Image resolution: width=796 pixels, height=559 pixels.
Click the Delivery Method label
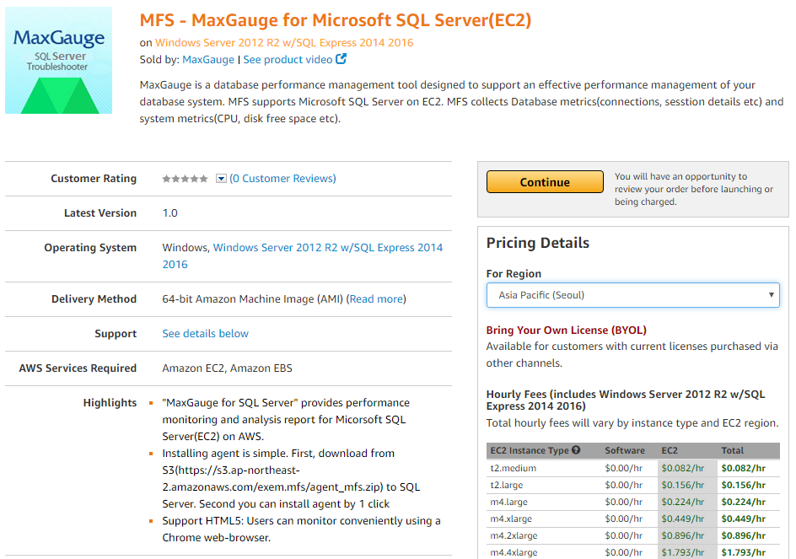pyautogui.click(x=94, y=299)
